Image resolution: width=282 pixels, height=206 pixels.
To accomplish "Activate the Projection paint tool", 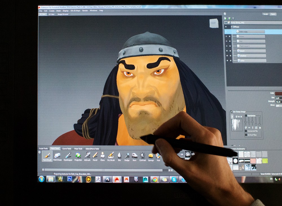I will coord(78,156).
